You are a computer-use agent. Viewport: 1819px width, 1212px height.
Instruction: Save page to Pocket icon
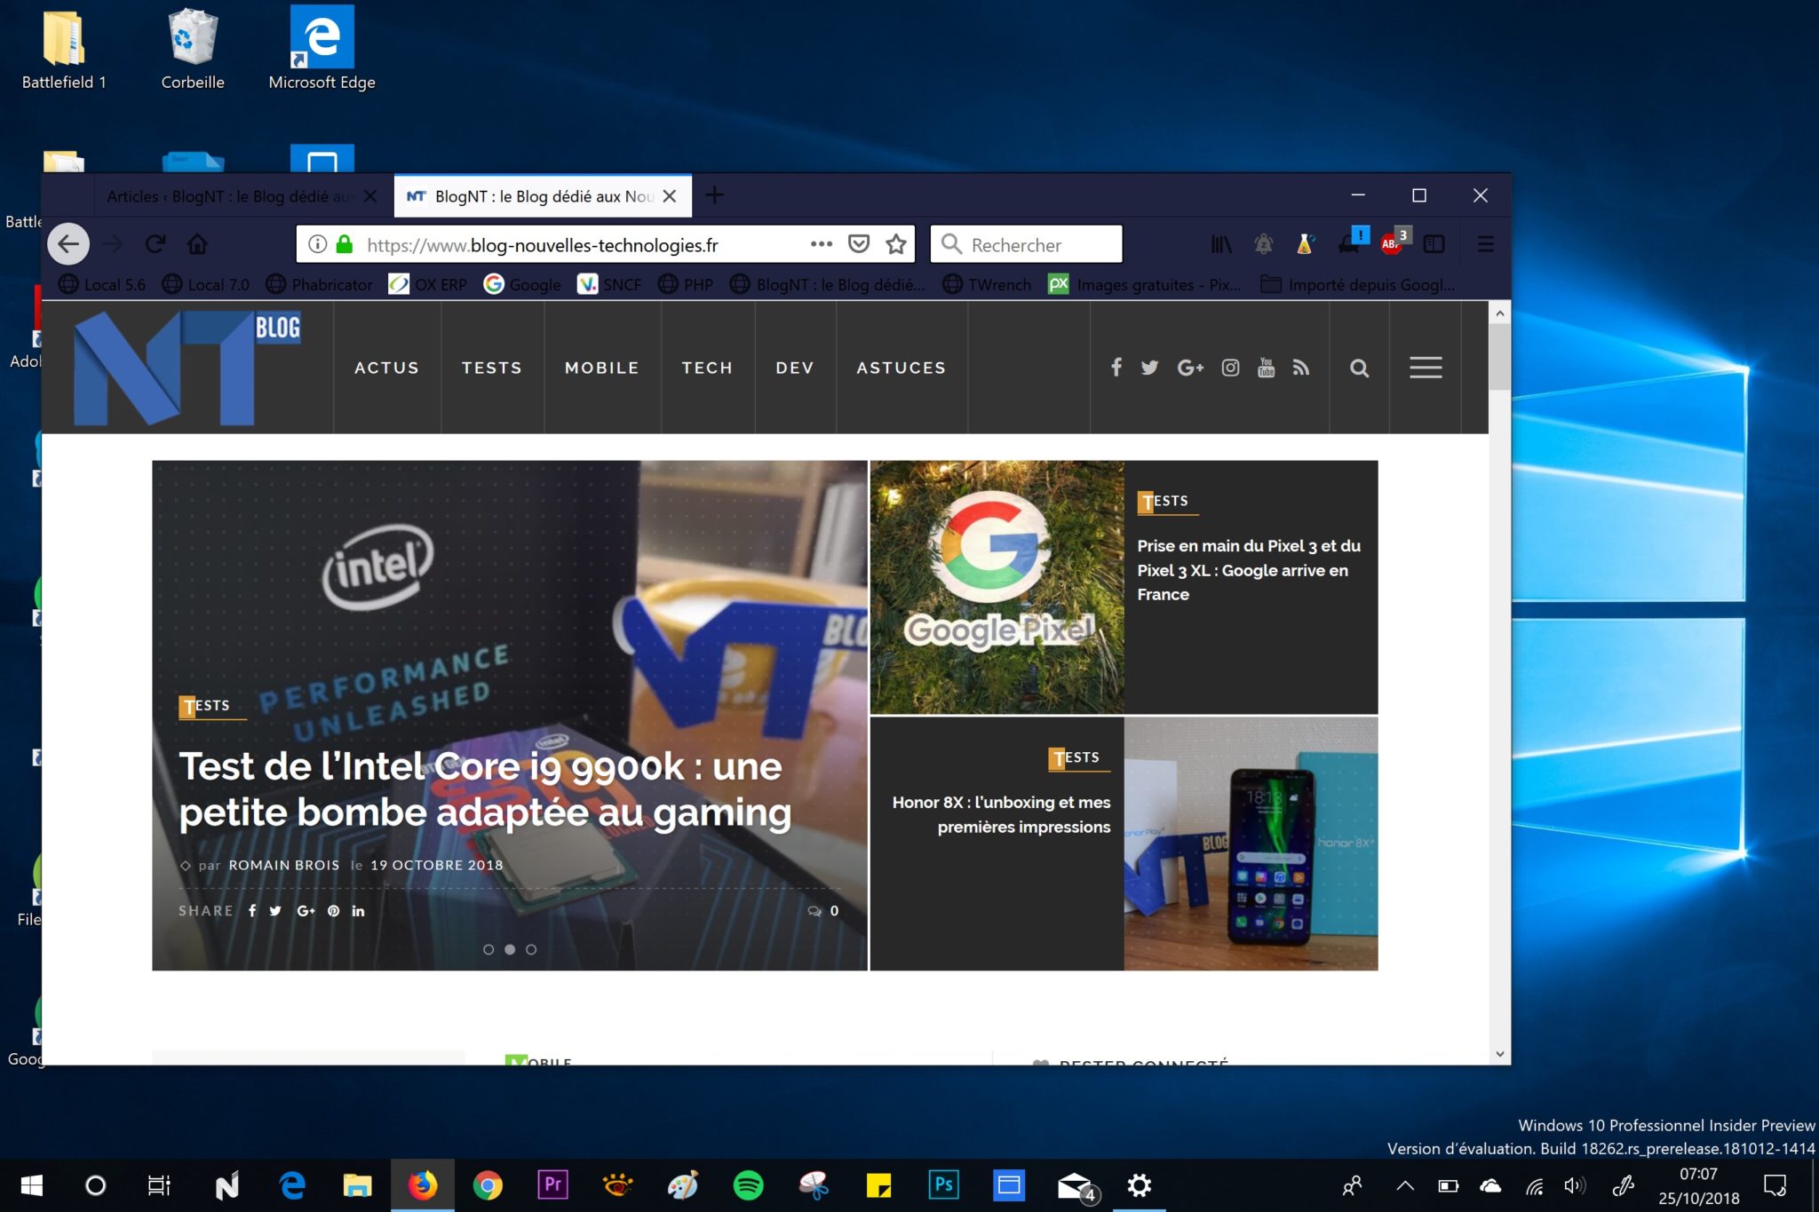pos(858,244)
